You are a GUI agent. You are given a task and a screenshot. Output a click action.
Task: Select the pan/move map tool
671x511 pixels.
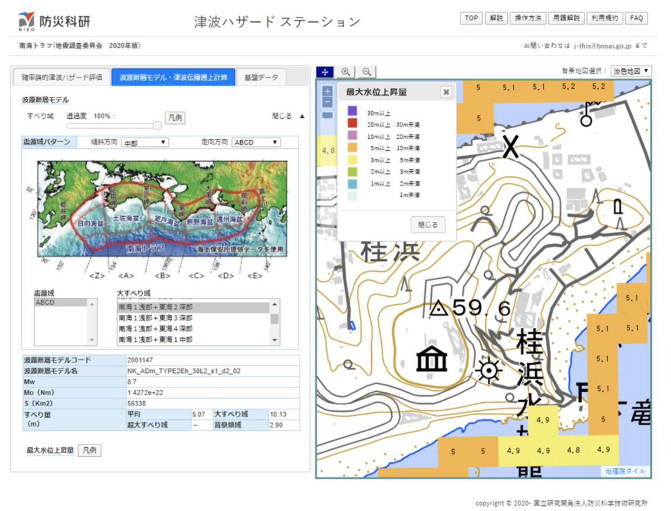pyautogui.click(x=325, y=72)
